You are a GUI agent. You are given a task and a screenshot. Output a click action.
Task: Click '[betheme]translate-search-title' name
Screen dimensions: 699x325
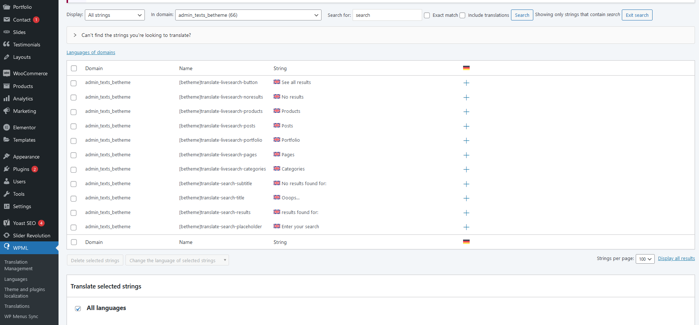point(212,198)
